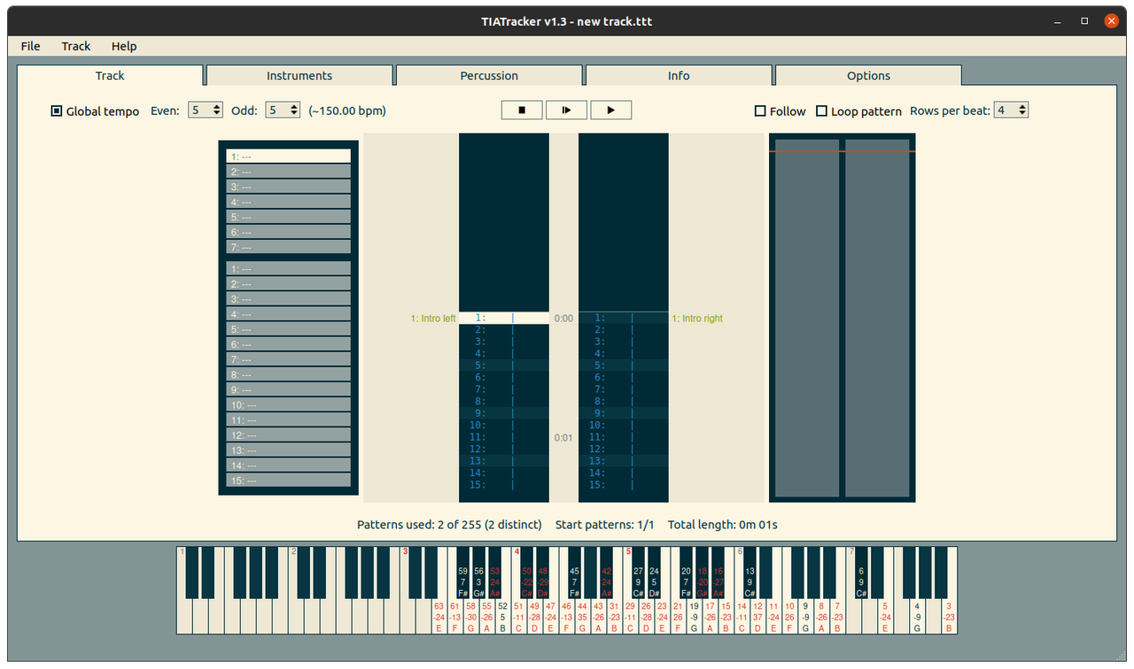Play the white B key labeled 52 5
Screen dimensions: 1134x669
click(x=502, y=617)
